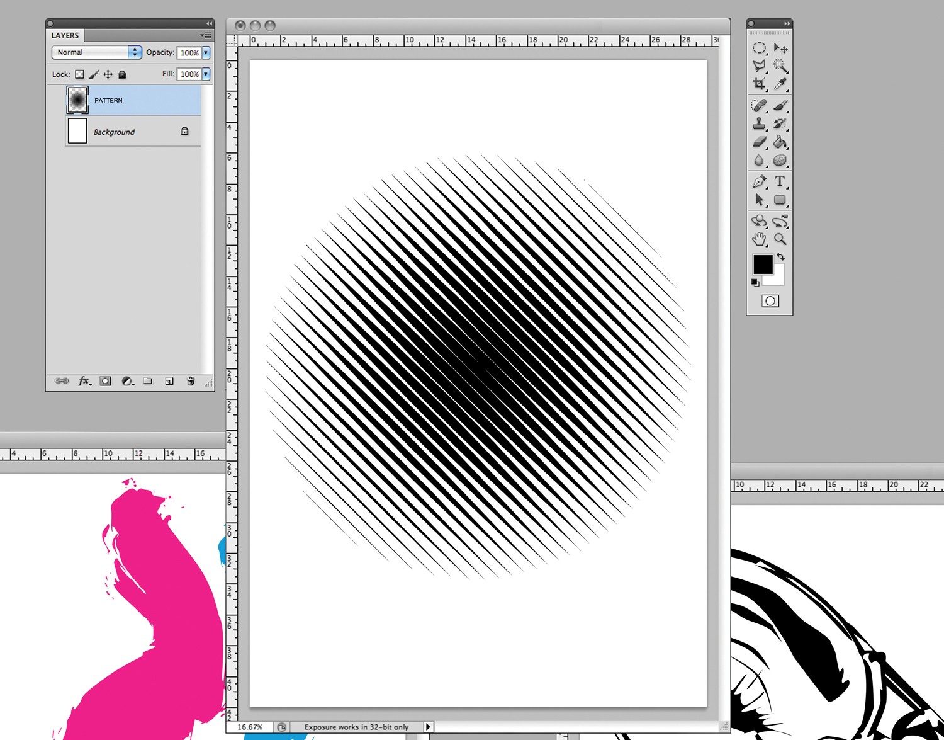Open the Normal blend mode dropdown

click(x=96, y=52)
